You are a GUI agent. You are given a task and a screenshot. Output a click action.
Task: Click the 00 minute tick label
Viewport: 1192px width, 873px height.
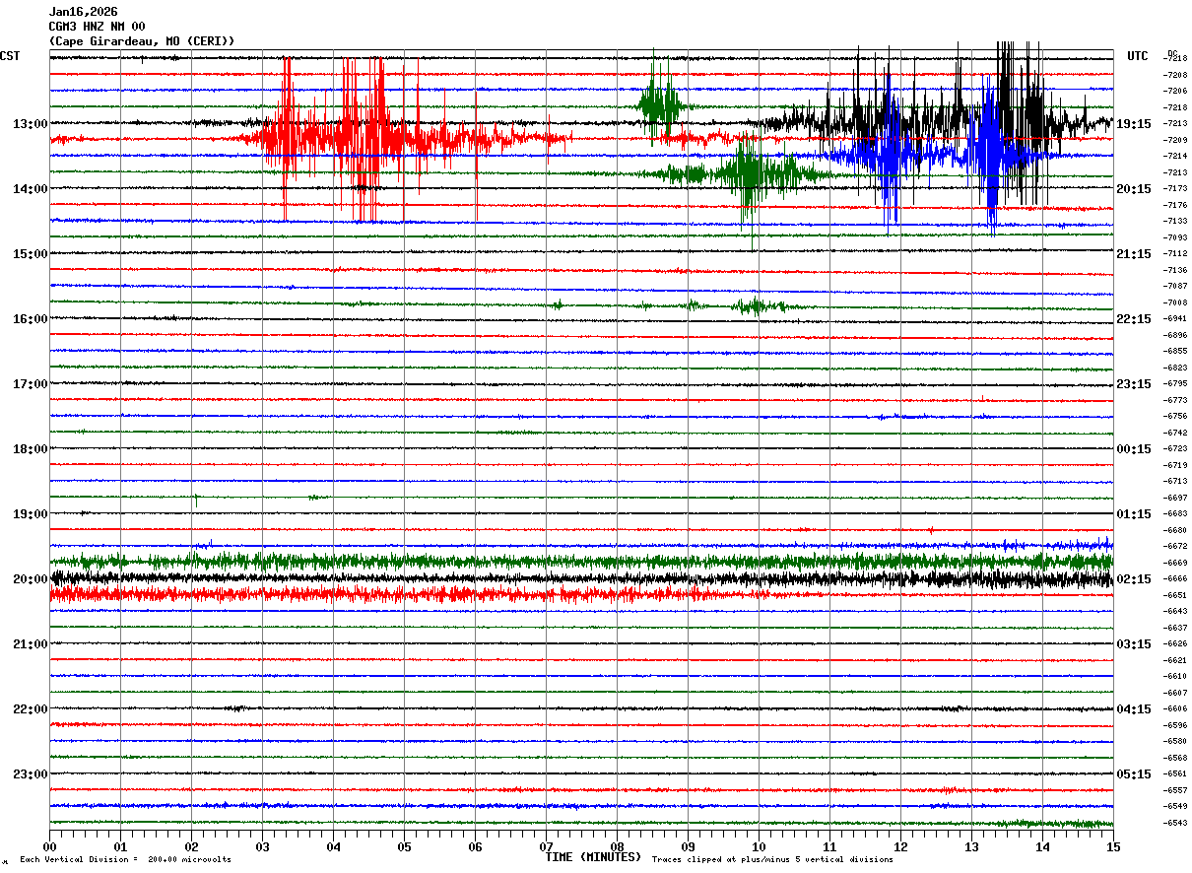click(49, 847)
